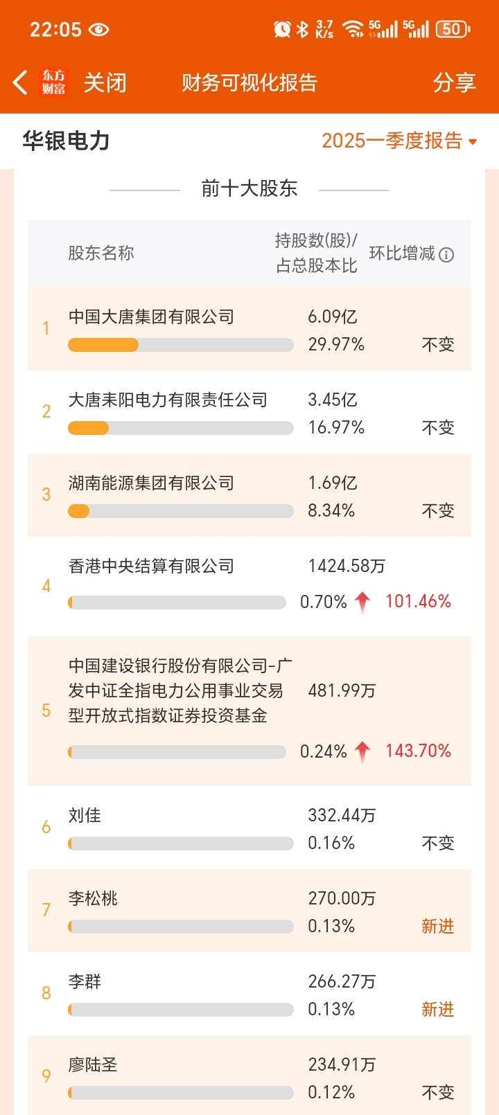This screenshot has height=1115, width=499.
Task: Tap the 东方财富 logo icon
Action: tap(54, 82)
